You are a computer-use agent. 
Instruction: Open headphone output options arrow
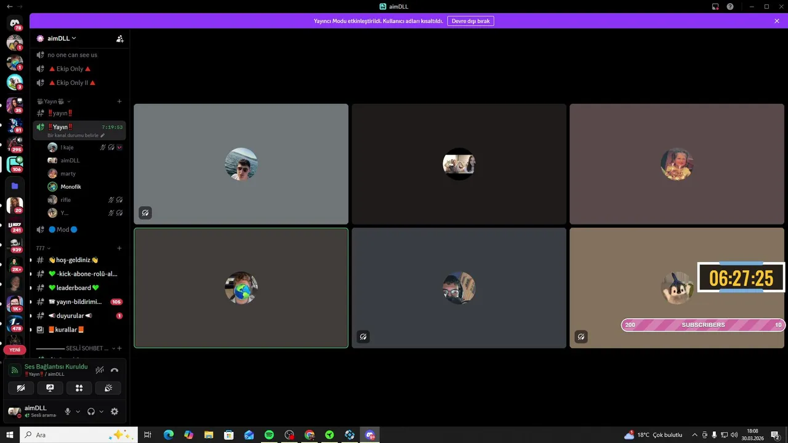click(101, 412)
